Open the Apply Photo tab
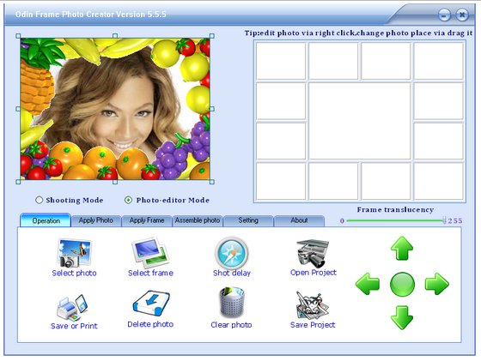Image resolution: width=481 pixels, height=361 pixels. (96, 220)
